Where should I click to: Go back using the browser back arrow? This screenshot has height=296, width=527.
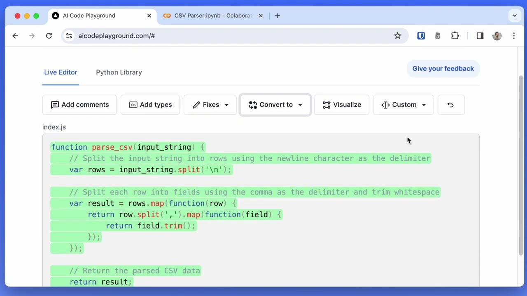point(15,36)
